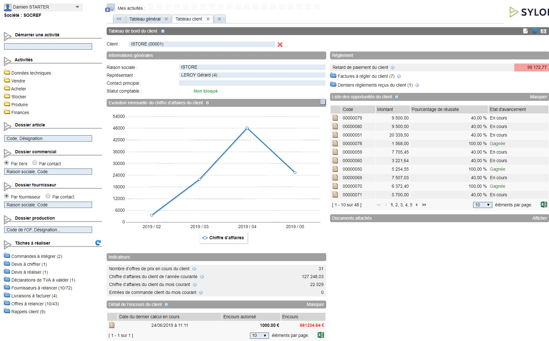The height and width of the screenshot is (341, 549).
Task: Refresh the Tâches à réaliser list
Action: 98,243
